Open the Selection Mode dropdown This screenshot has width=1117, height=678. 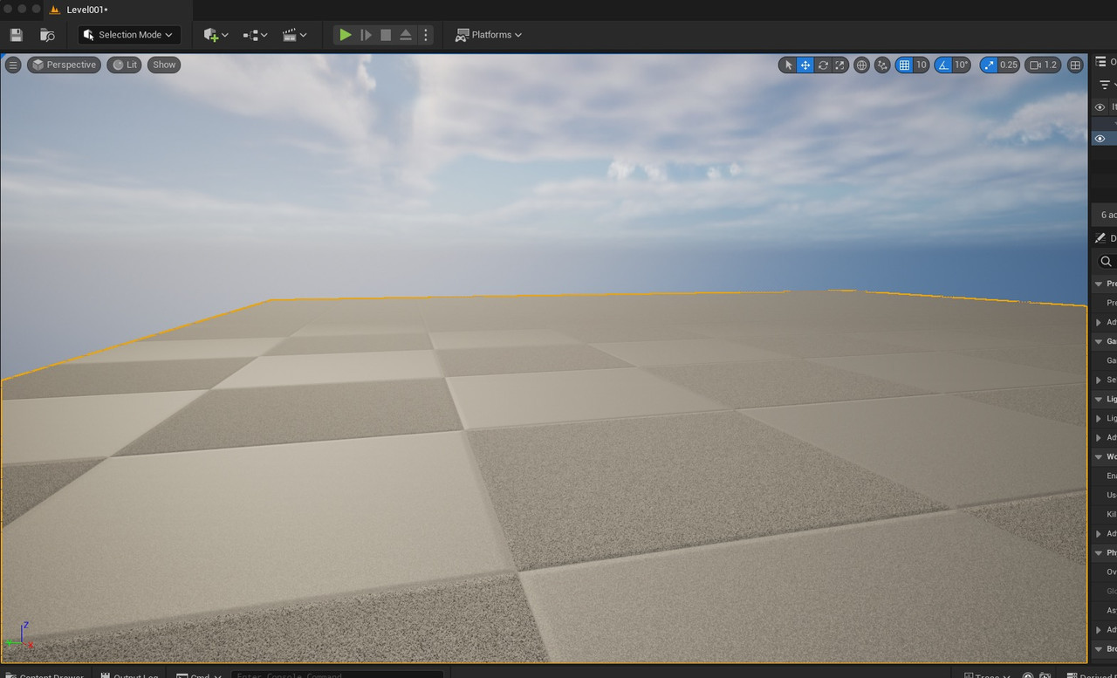128,34
